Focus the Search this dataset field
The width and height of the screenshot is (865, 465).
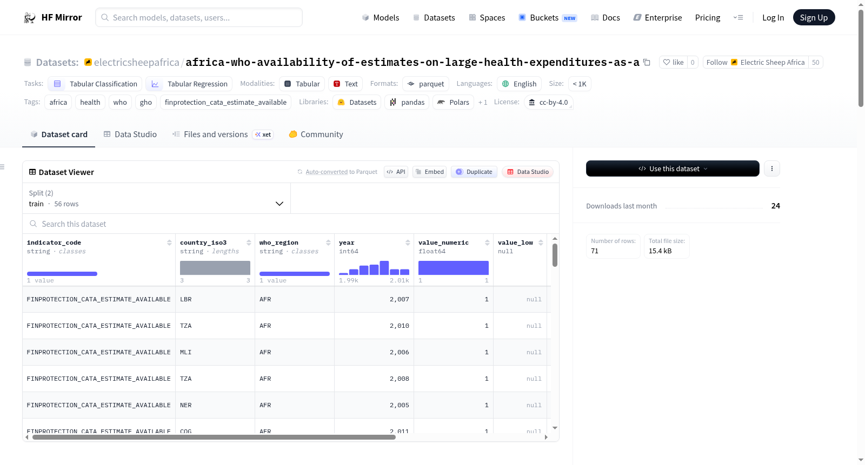tap(291, 224)
